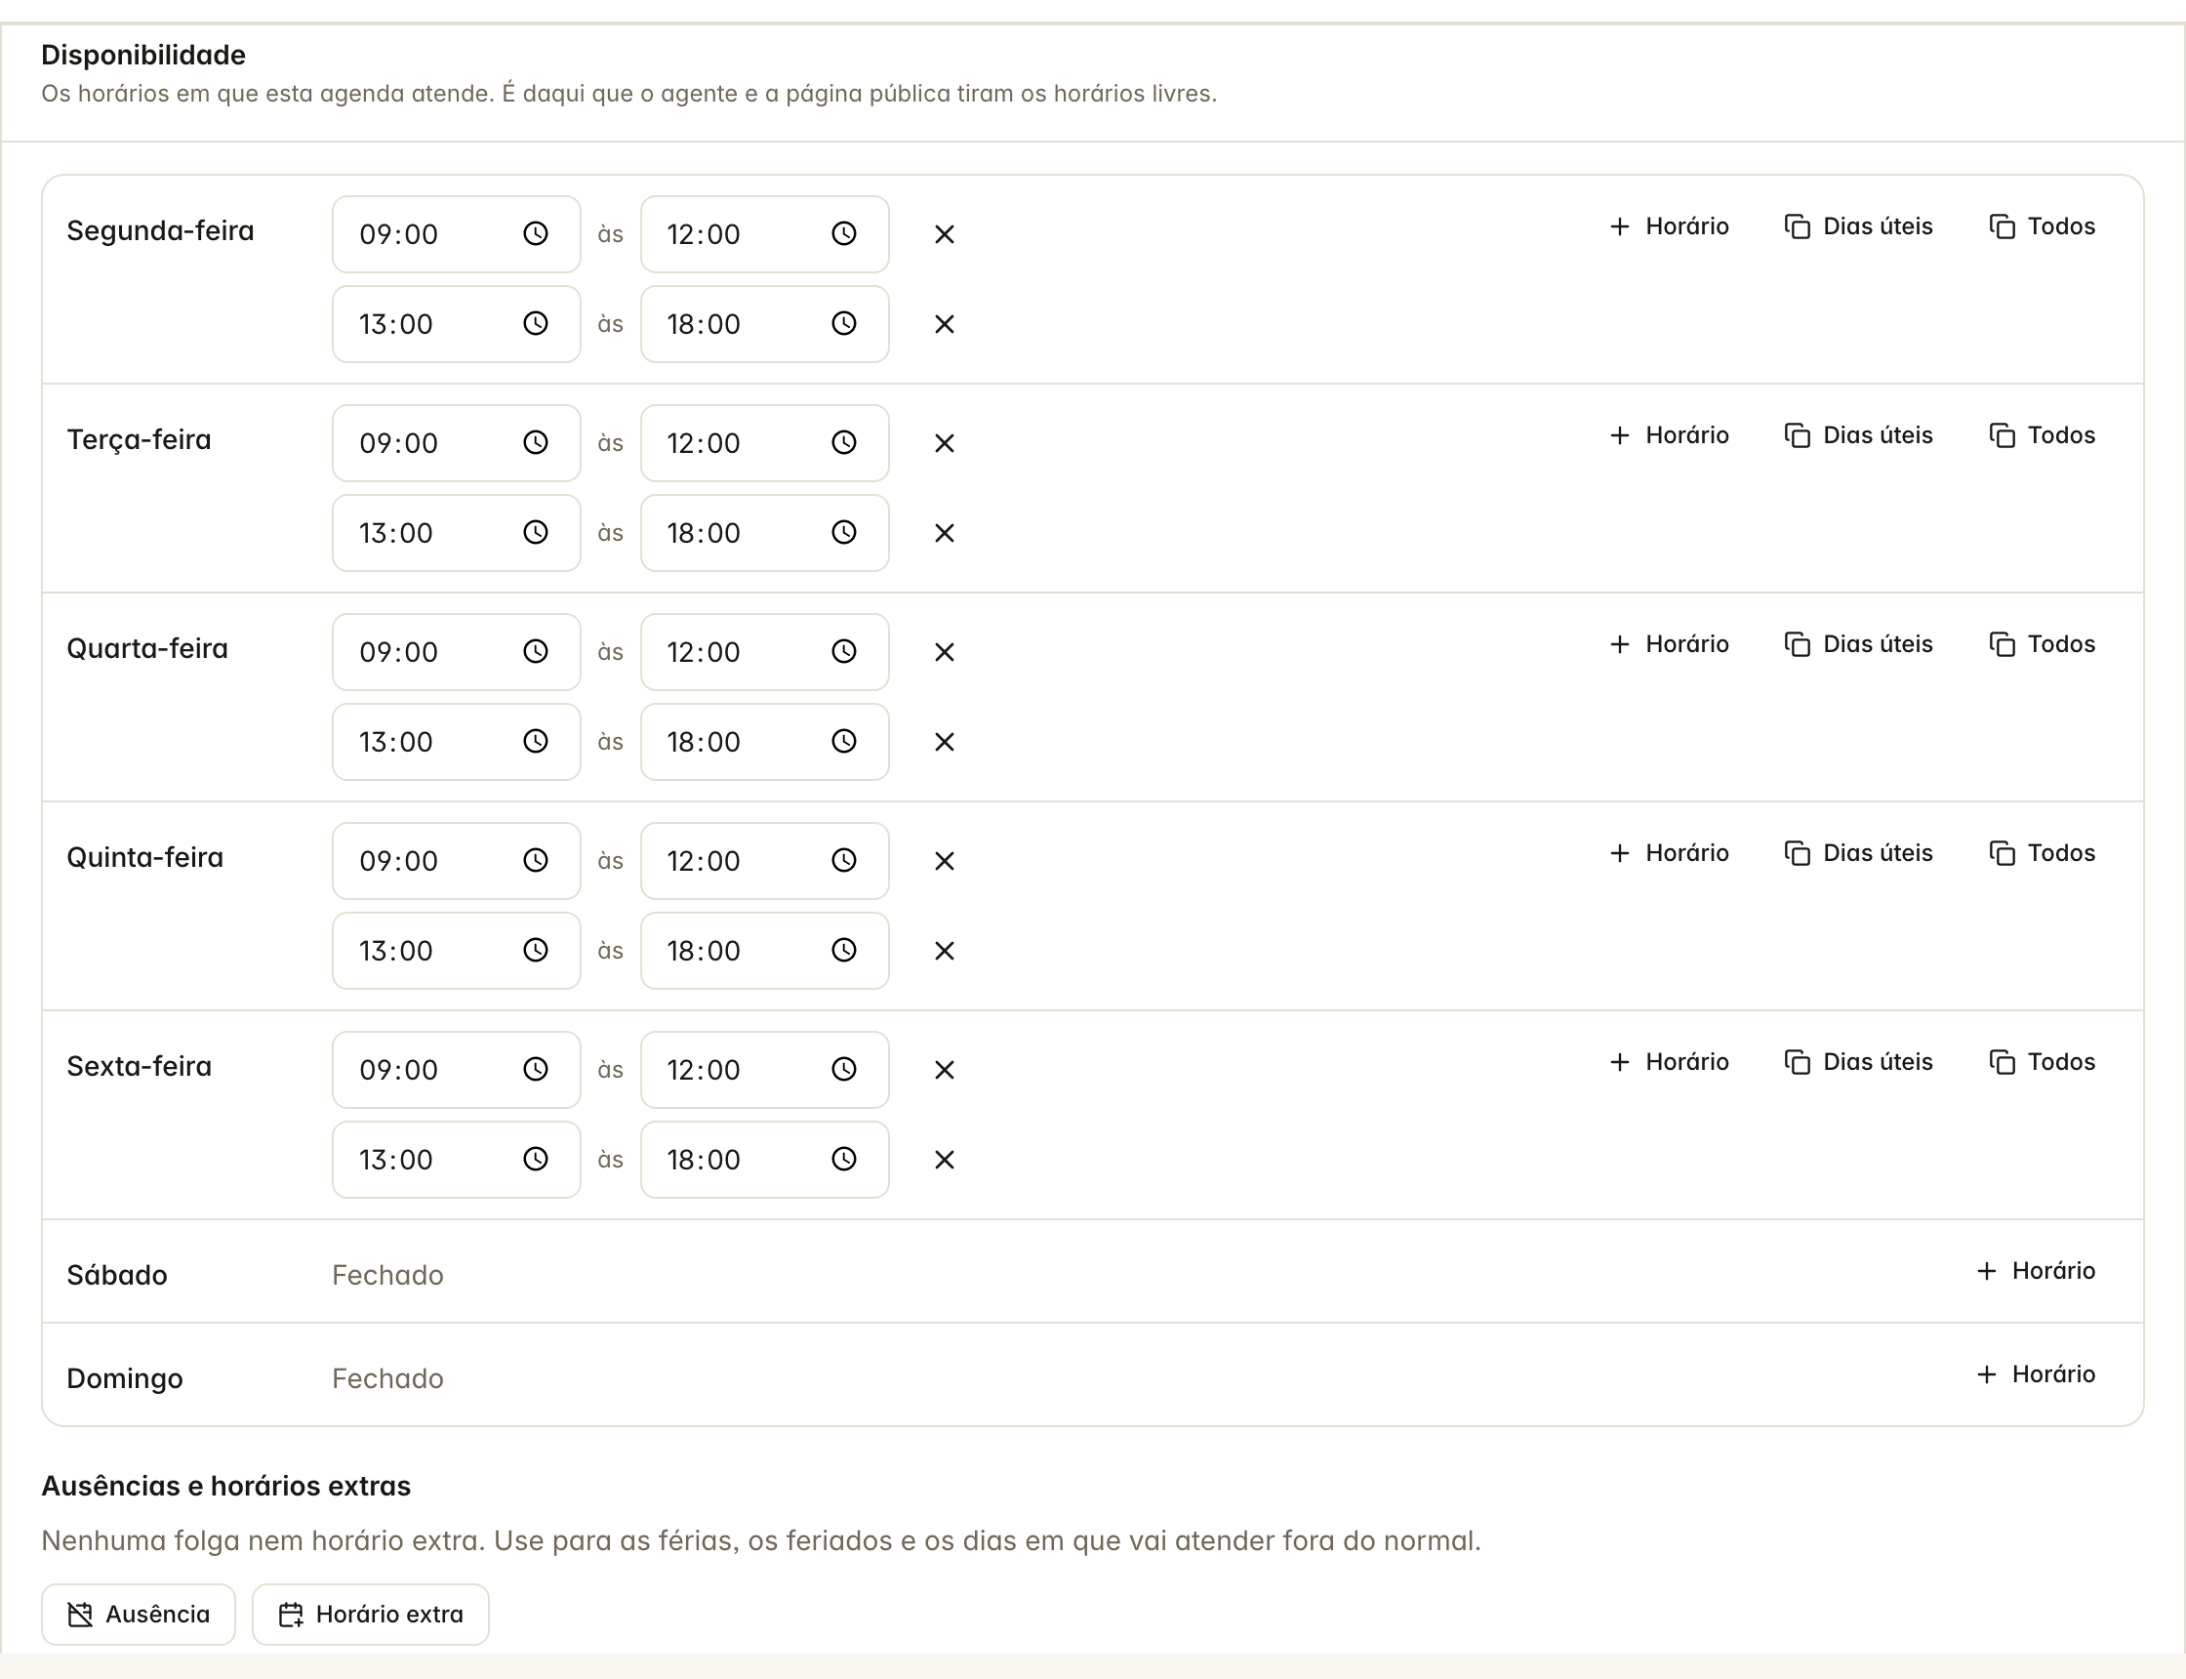Screen dimensions: 2186x1679
Task: Add a Horário to Sábado
Action: (2036, 1271)
